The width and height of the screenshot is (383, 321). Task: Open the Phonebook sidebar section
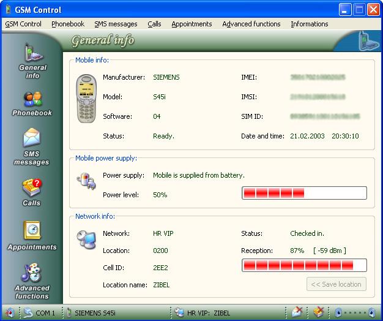tap(32, 104)
